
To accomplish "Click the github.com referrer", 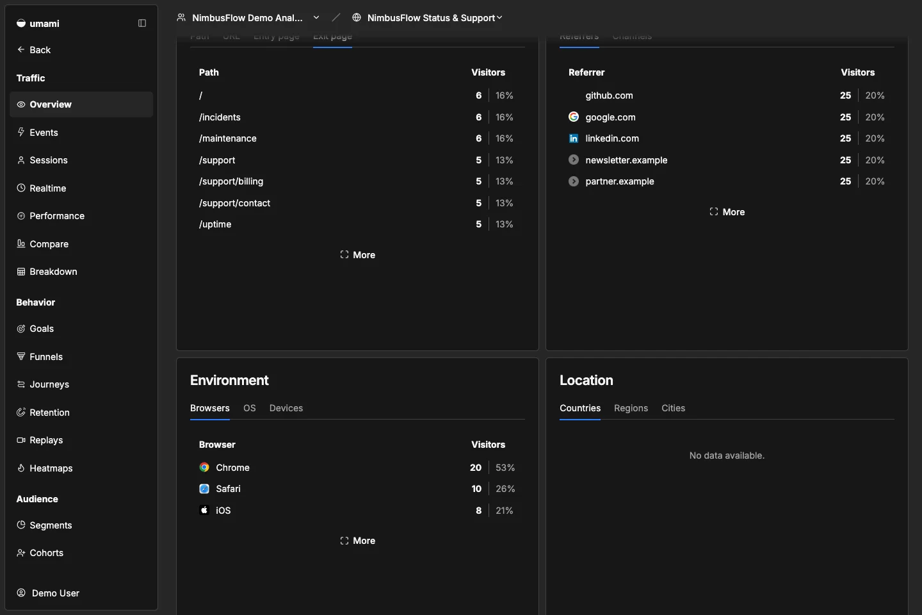I will pyautogui.click(x=609, y=95).
